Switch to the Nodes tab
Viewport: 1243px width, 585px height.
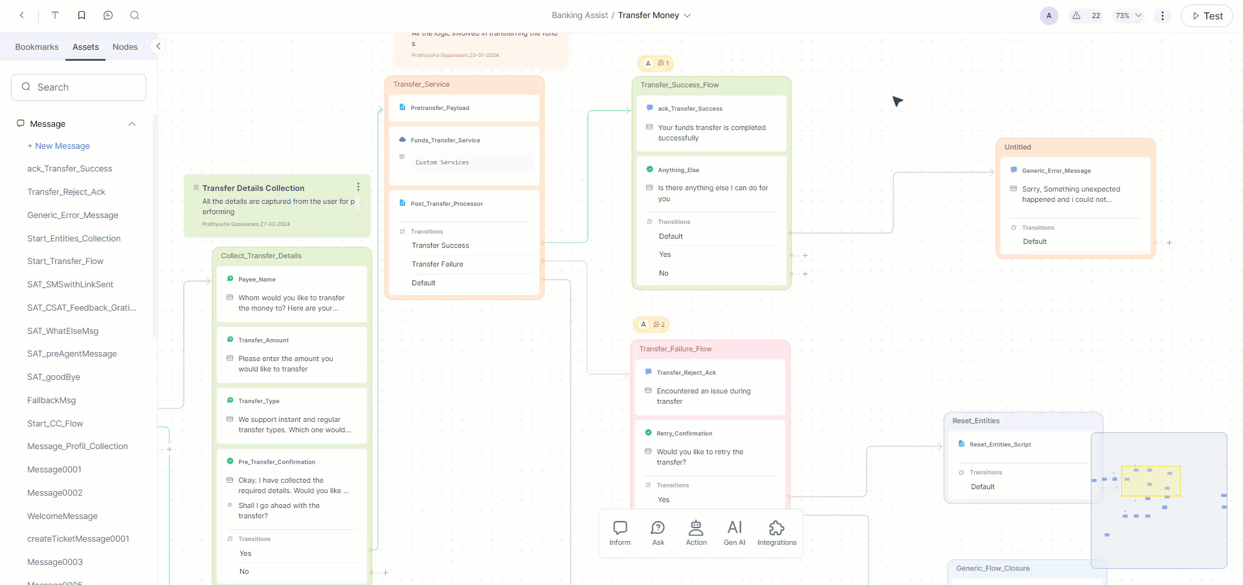click(125, 47)
